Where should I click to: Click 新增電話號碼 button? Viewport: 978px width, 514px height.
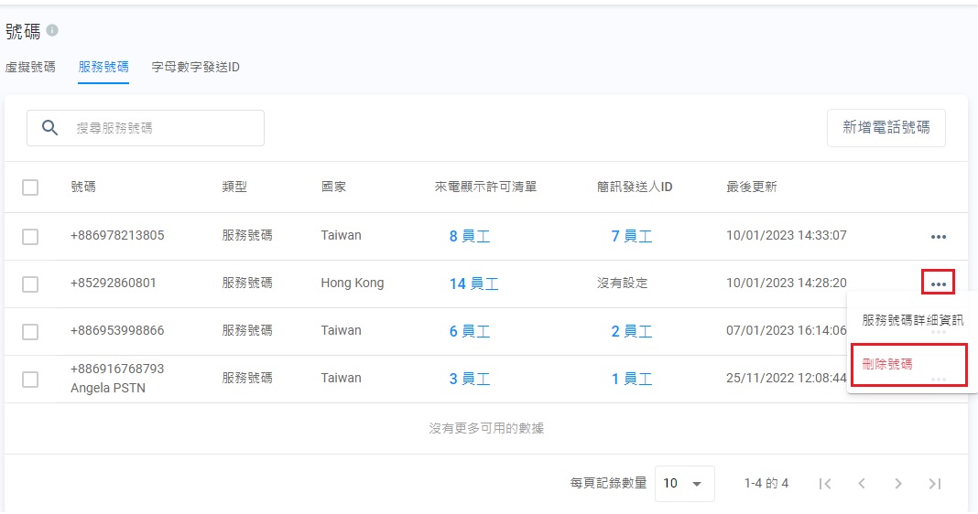point(886,128)
